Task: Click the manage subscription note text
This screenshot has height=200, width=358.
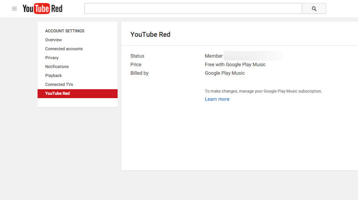Action: tap(263, 91)
